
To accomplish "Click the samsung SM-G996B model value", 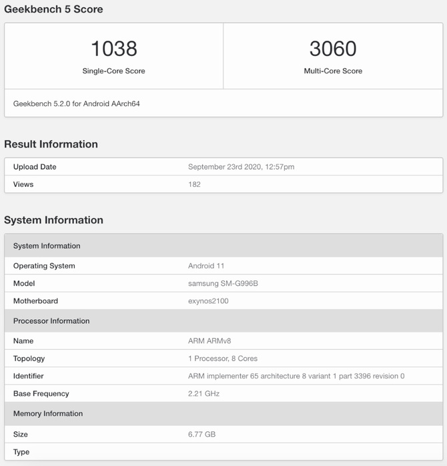I will coord(223,283).
